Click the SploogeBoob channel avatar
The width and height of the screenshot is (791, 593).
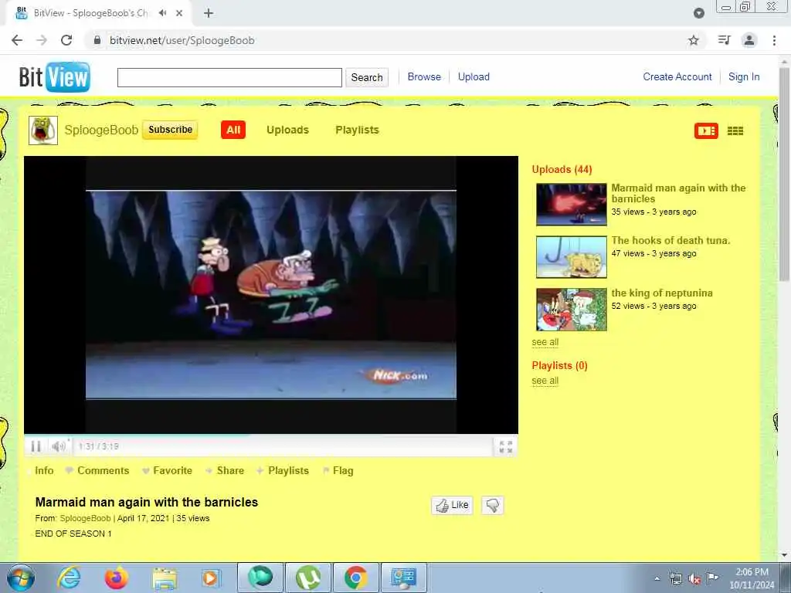(x=43, y=130)
